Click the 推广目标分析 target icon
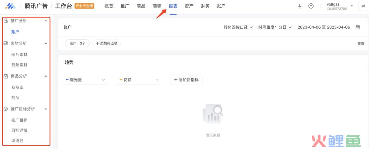The height and width of the screenshot is (149, 369). pyautogui.click(x=6, y=109)
